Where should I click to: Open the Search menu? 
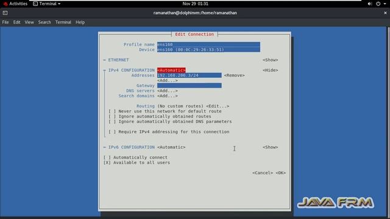click(44, 22)
